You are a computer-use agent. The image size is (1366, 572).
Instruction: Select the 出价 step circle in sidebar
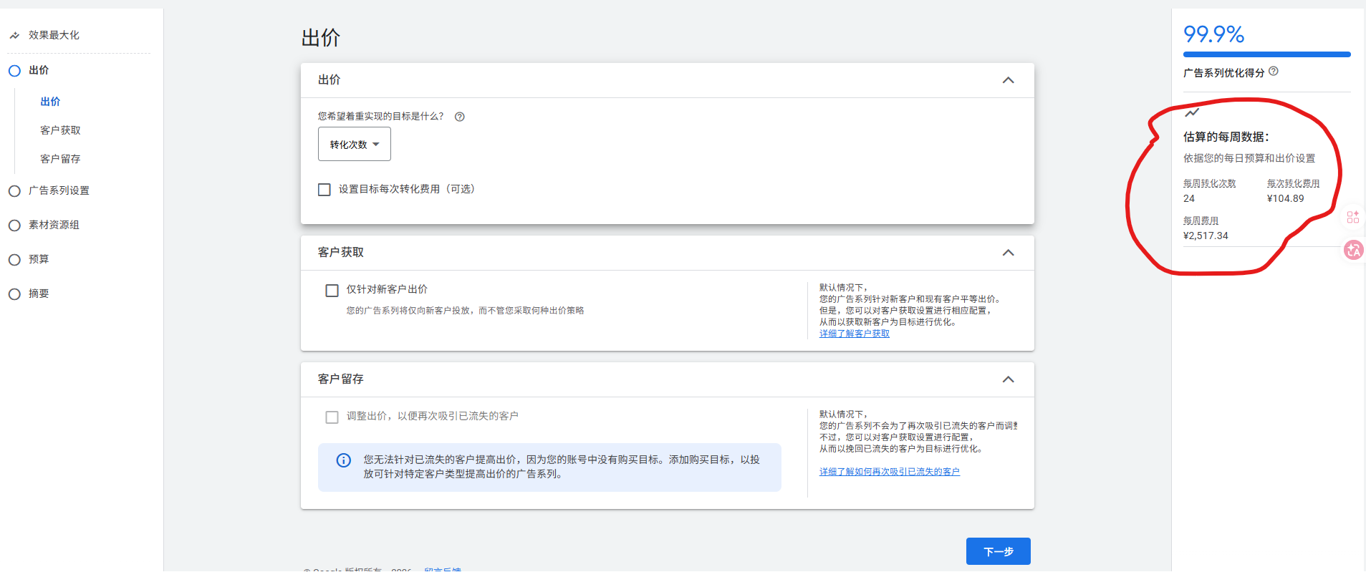coord(14,71)
